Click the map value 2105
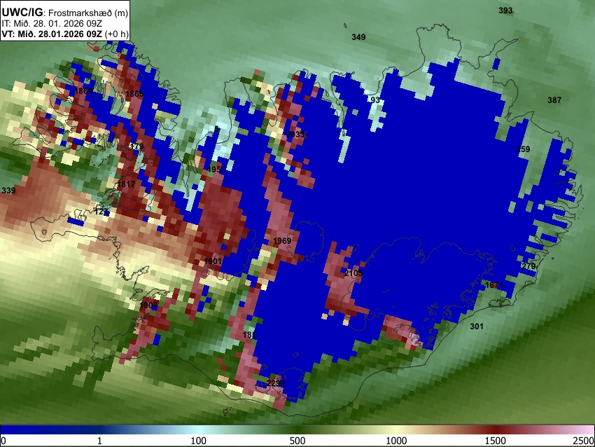 click(x=353, y=273)
